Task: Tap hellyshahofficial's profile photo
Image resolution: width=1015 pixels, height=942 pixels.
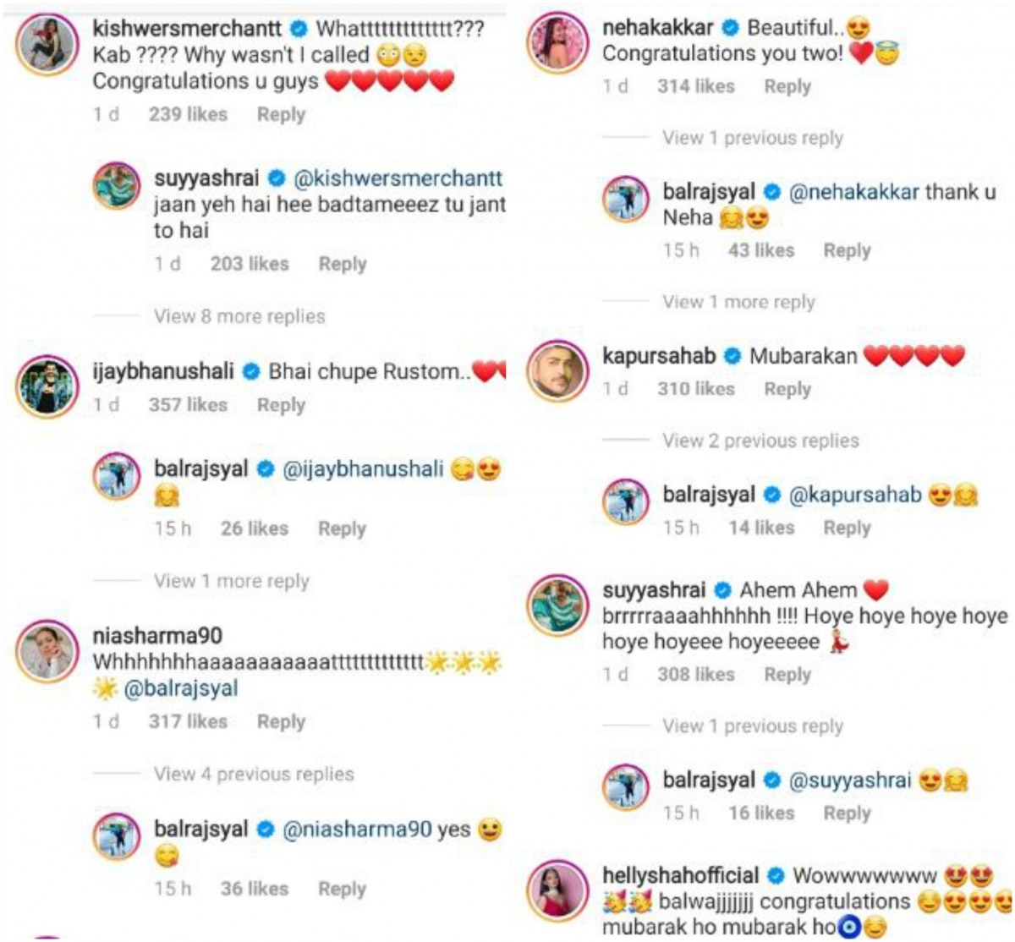Action: click(557, 890)
